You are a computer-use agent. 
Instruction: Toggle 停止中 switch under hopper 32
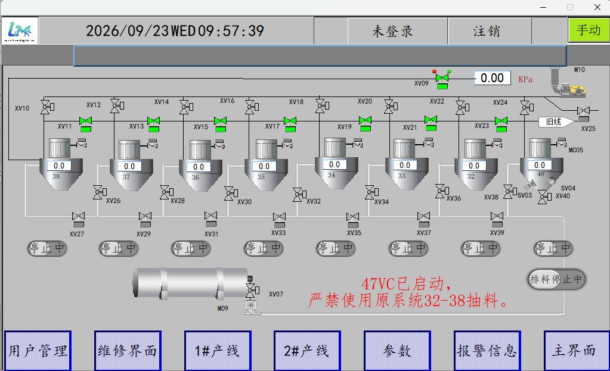[481, 248]
